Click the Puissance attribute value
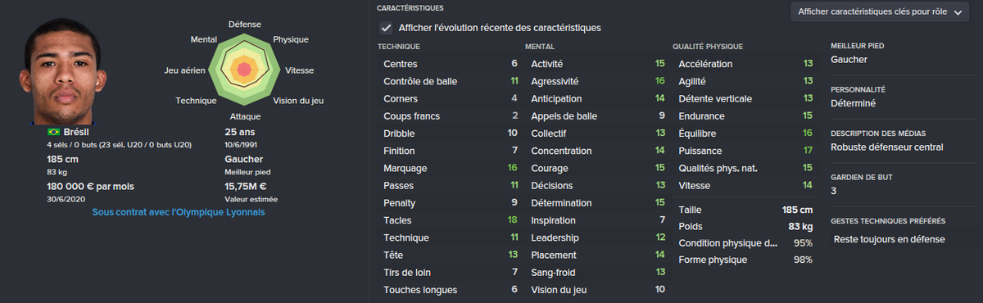 808,151
